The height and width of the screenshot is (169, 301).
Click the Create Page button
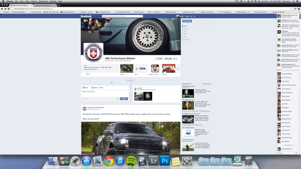coord(187,21)
